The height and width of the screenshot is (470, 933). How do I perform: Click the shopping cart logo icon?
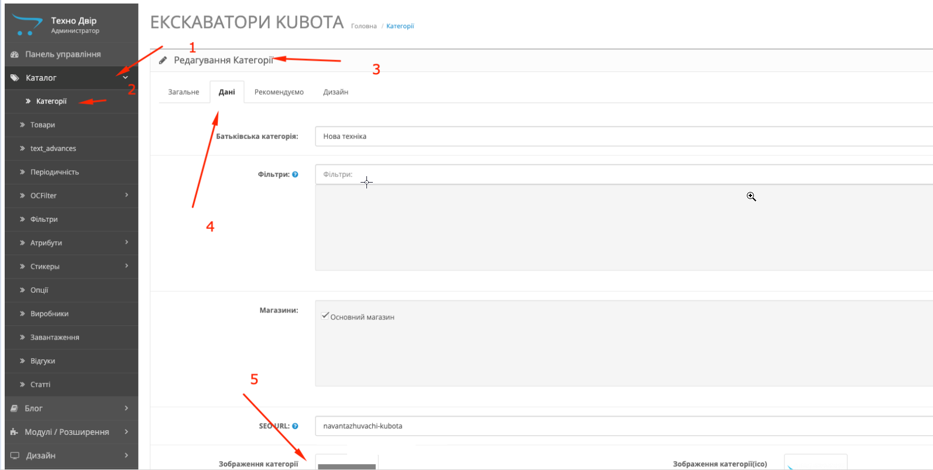point(27,25)
